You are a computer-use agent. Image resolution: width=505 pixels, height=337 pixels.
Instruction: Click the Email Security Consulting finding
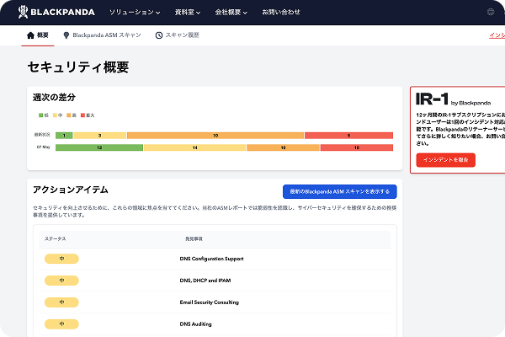click(x=210, y=302)
